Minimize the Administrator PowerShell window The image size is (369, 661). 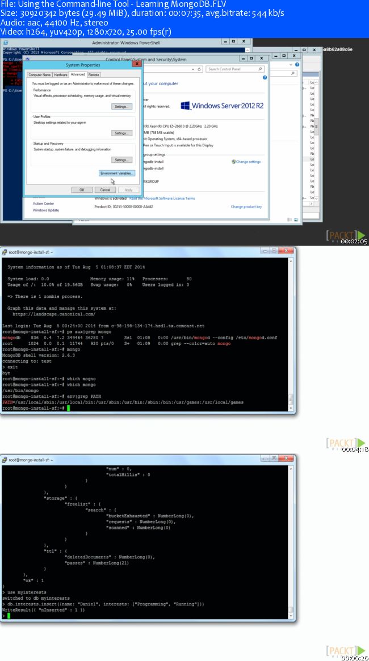(225, 42)
